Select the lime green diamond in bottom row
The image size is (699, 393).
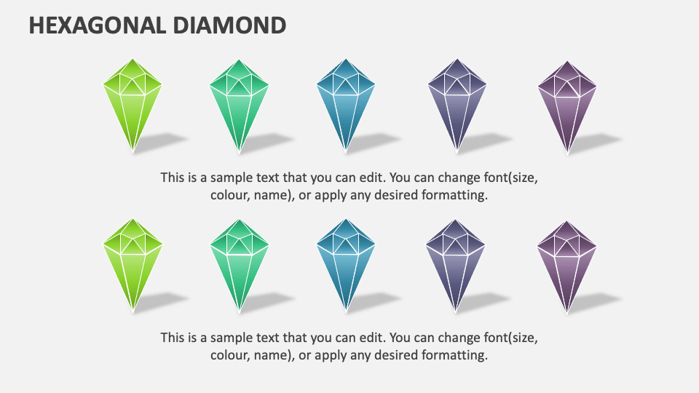coord(133,265)
